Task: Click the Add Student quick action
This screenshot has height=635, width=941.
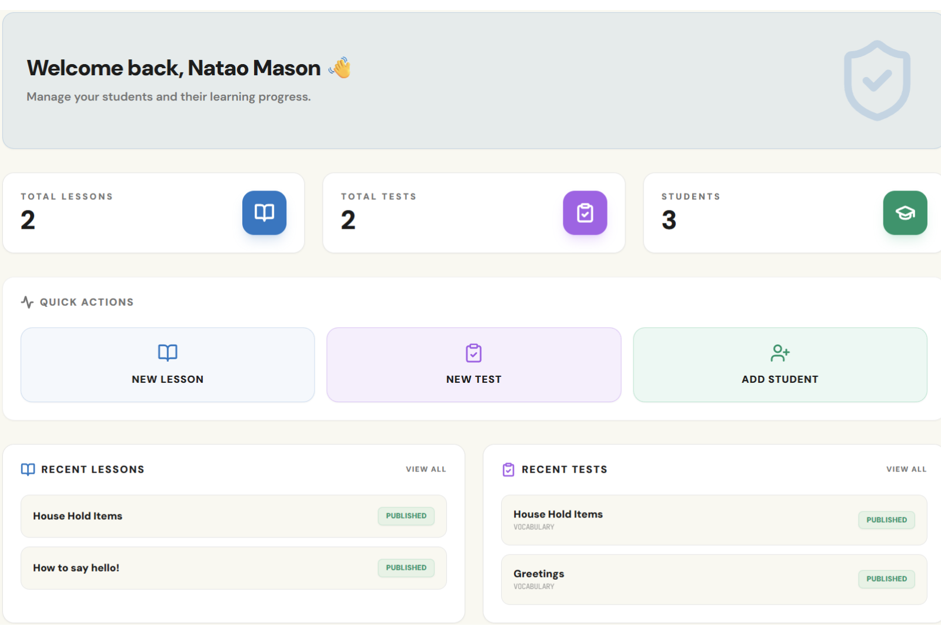Action: (x=780, y=365)
